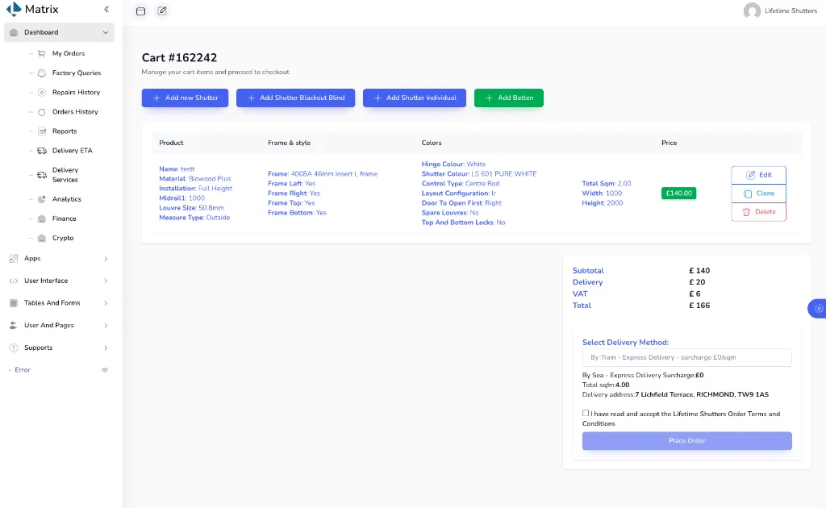Image resolution: width=826 pixels, height=508 pixels.
Task: Go to Orders History
Action: click(75, 112)
